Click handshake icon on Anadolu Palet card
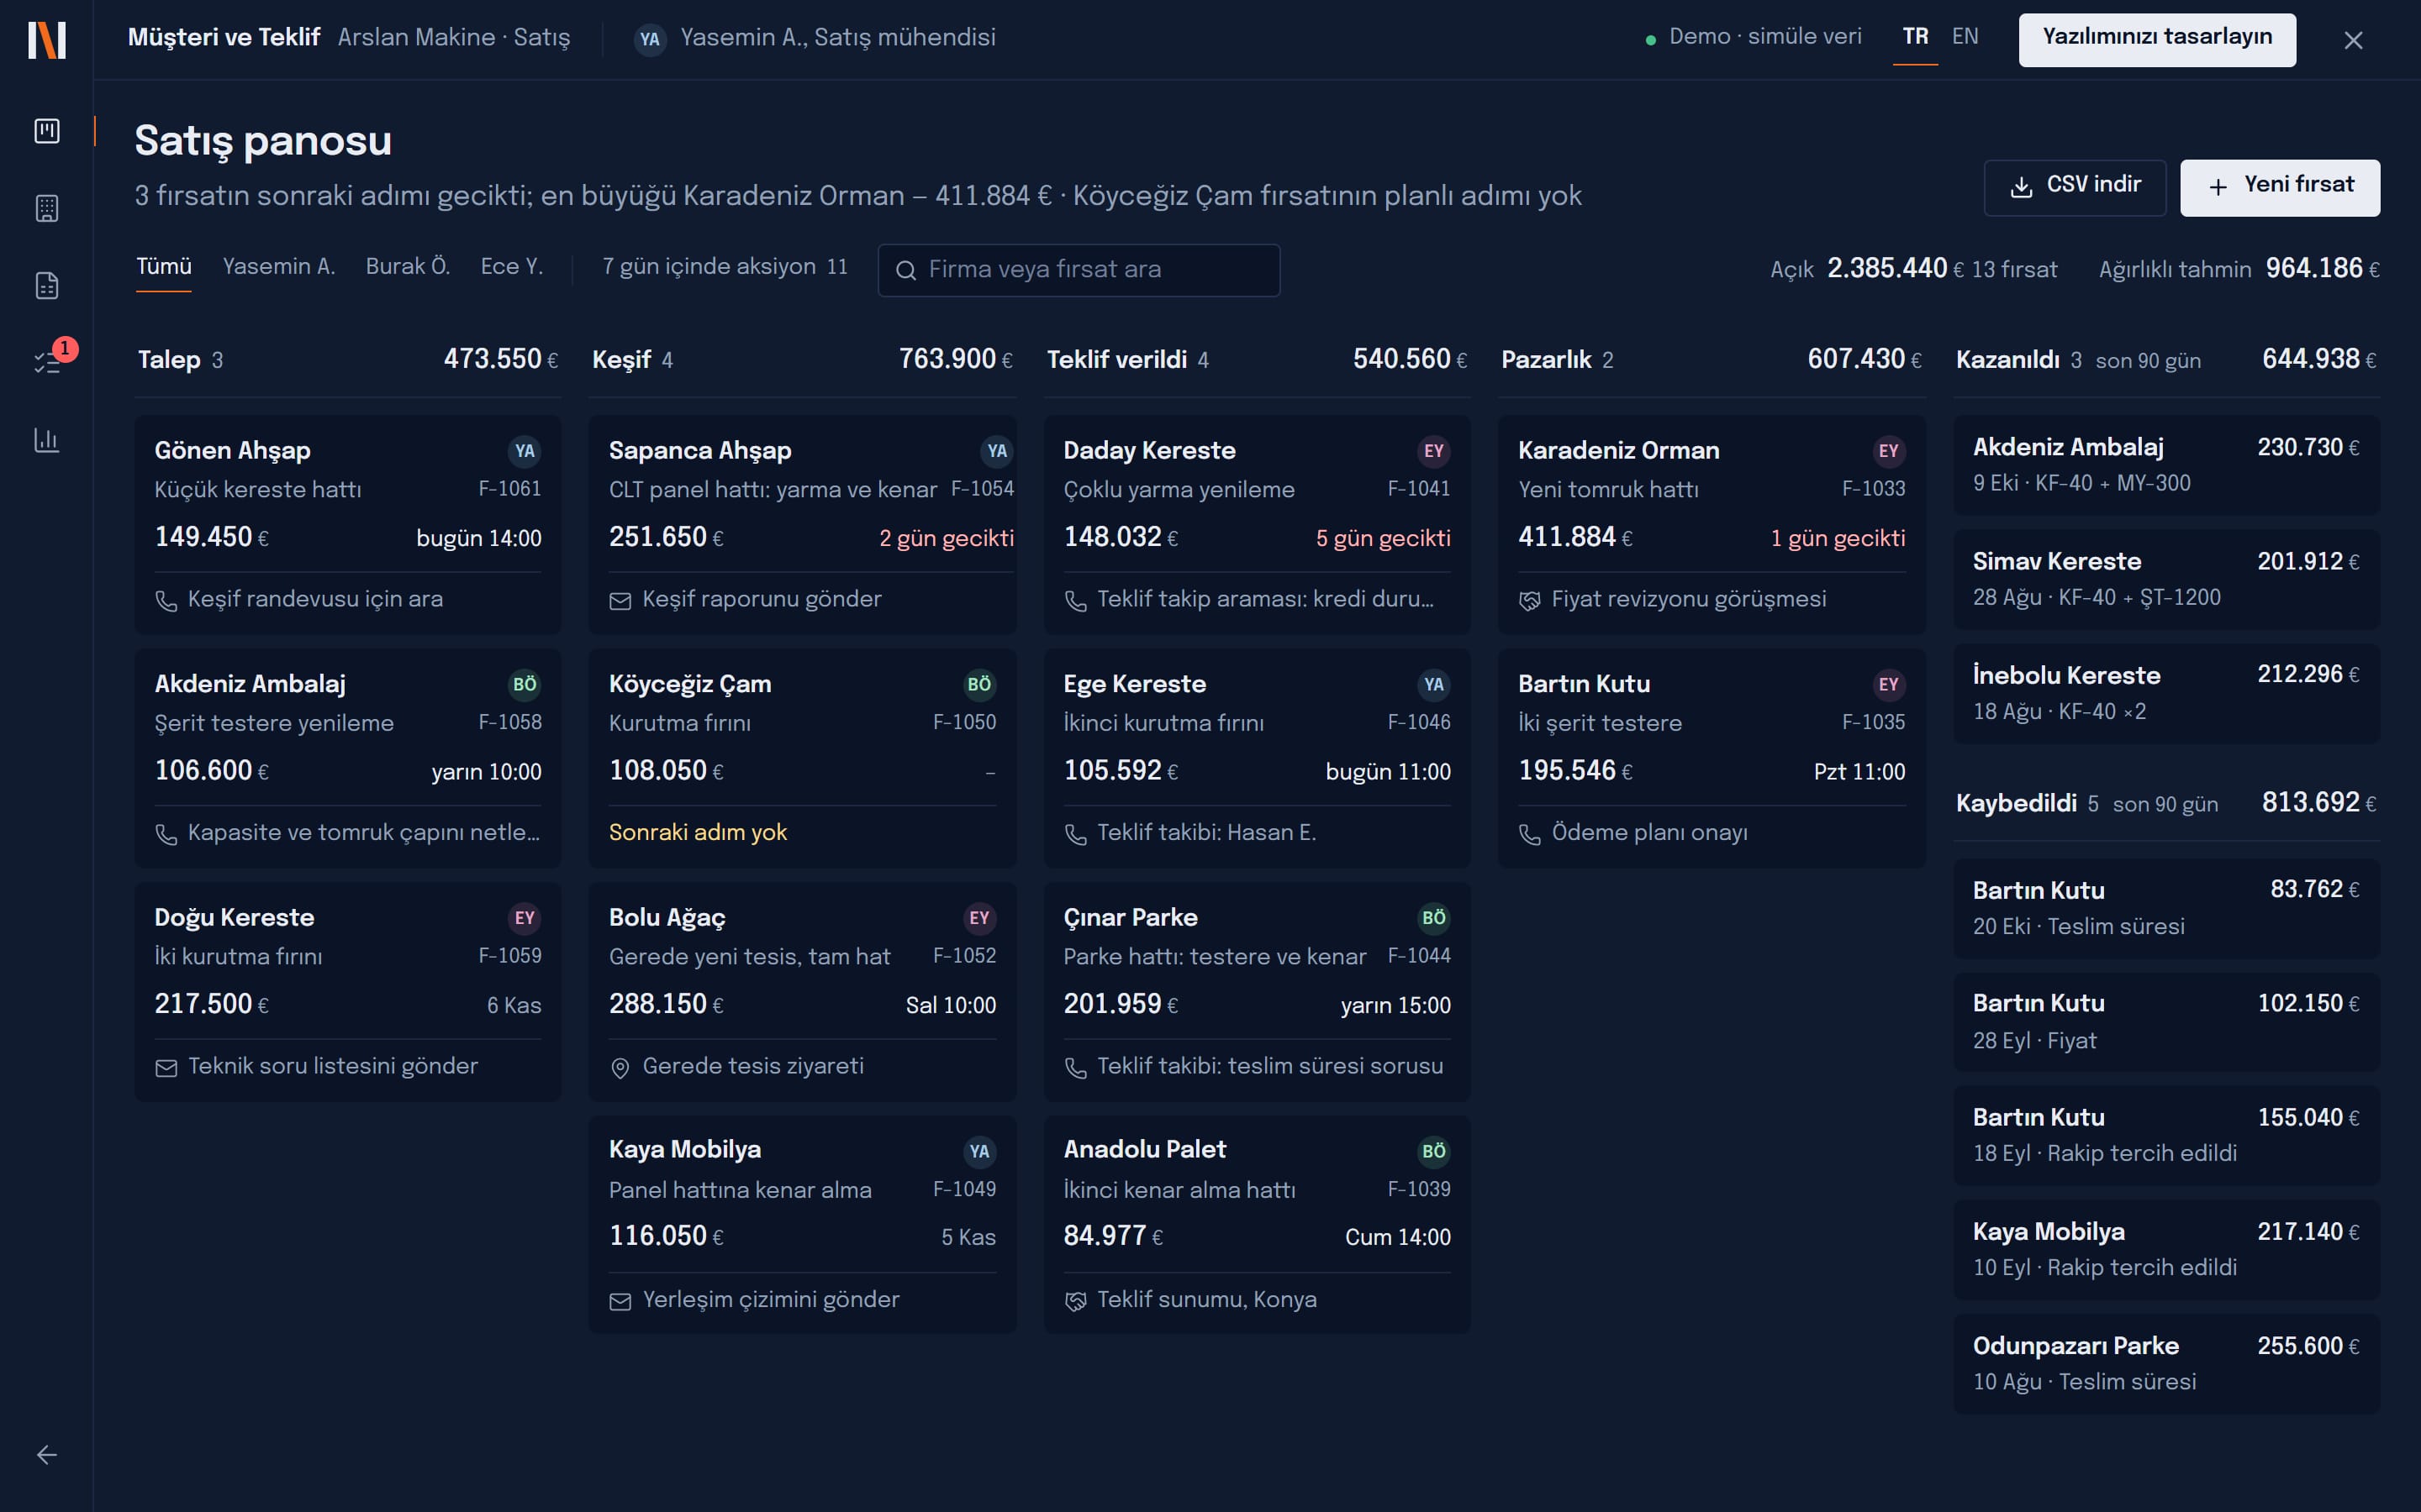The image size is (2421, 1512). [x=1075, y=1301]
